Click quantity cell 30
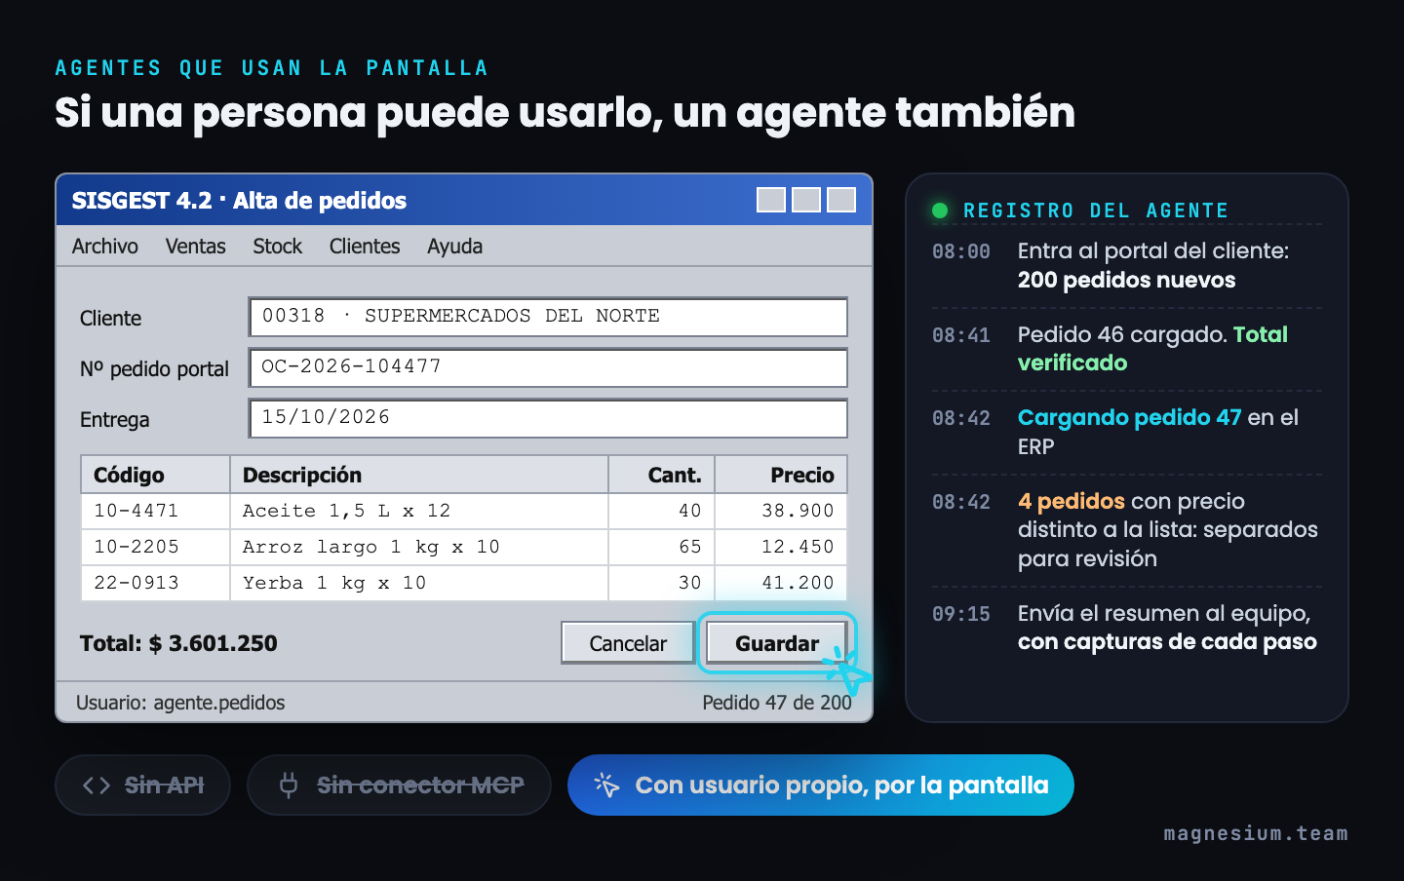The width and height of the screenshot is (1404, 881). (662, 583)
